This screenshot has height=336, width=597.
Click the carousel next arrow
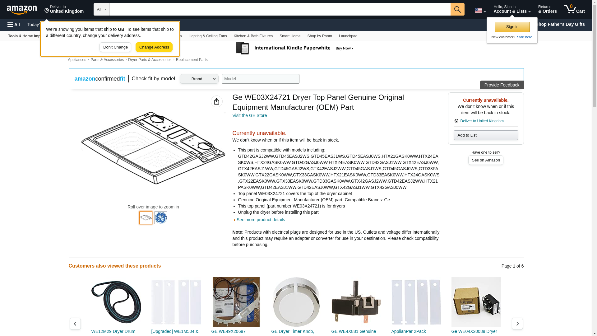pyautogui.click(x=517, y=324)
